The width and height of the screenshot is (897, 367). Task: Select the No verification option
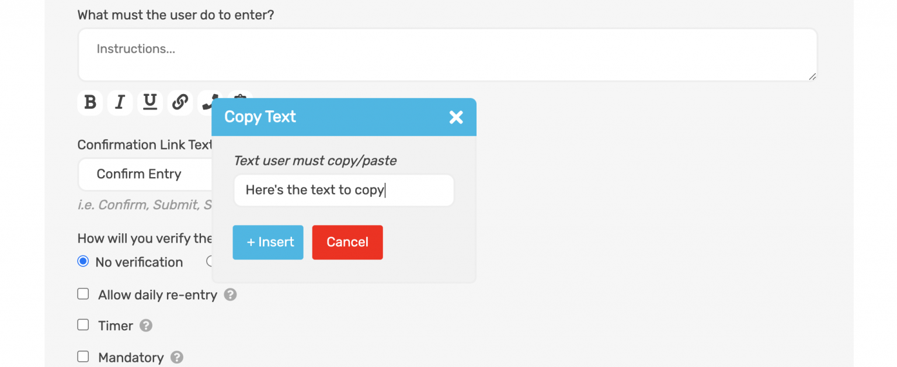pos(83,262)
